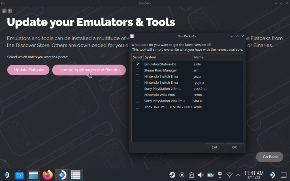Open the clipboard tray icon
The image size is (290, 181).
tap(191, 175)
